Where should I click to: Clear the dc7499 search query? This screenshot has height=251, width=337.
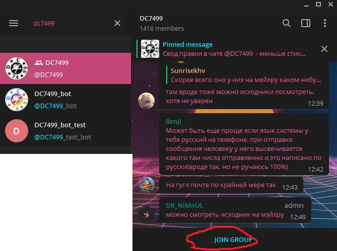click(117, 23)
